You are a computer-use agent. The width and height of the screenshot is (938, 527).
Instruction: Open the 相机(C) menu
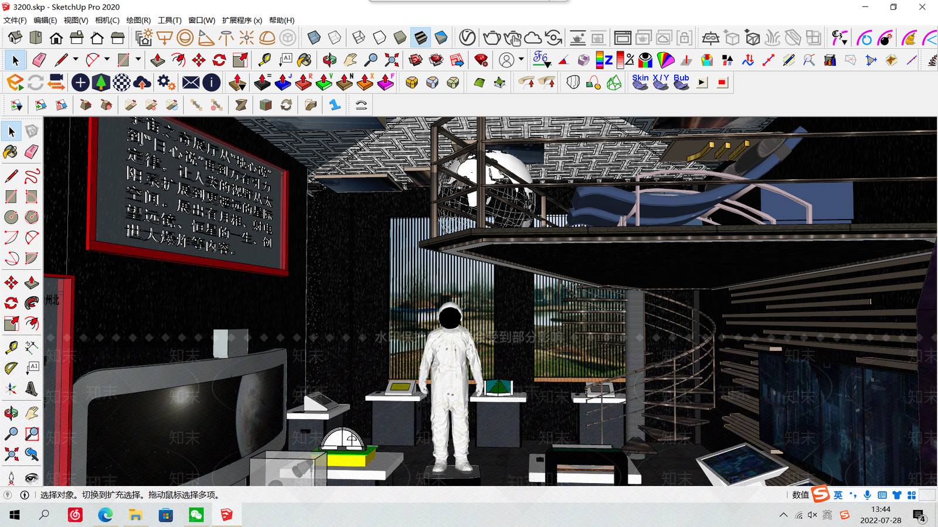pos(107,20)
